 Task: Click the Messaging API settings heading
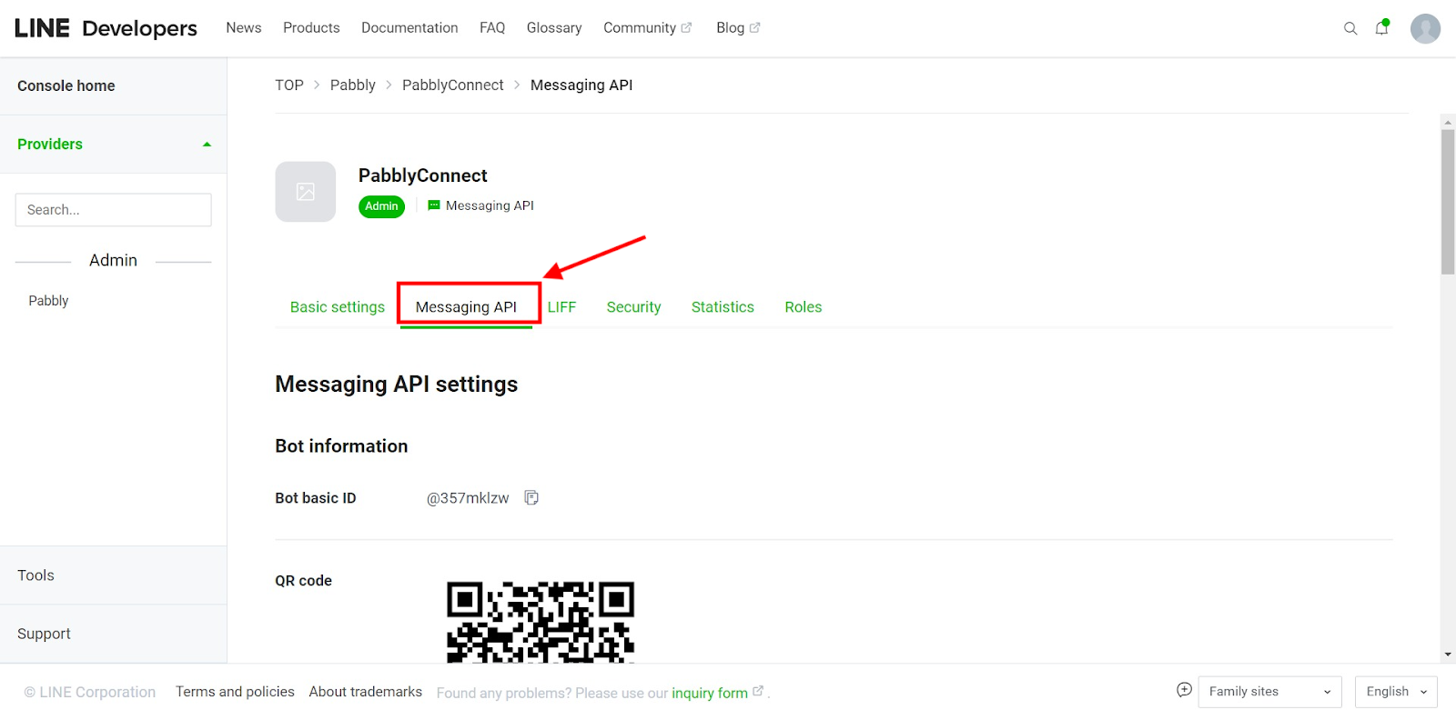pos(397,385)
